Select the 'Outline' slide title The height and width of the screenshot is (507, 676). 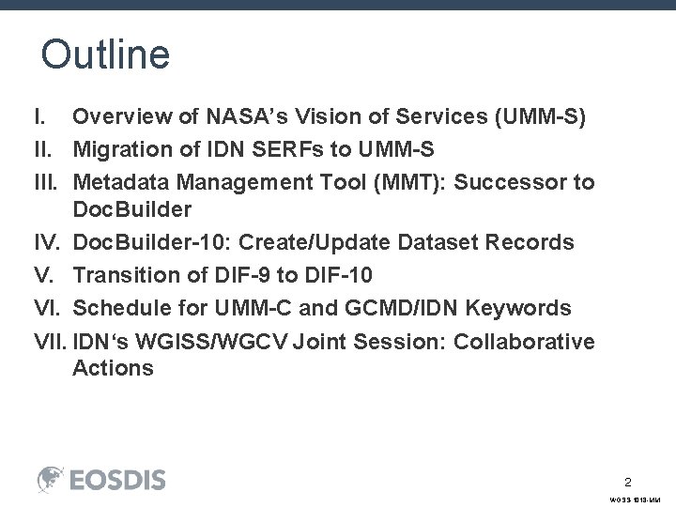pyautogui.click(x=105, y=54)
